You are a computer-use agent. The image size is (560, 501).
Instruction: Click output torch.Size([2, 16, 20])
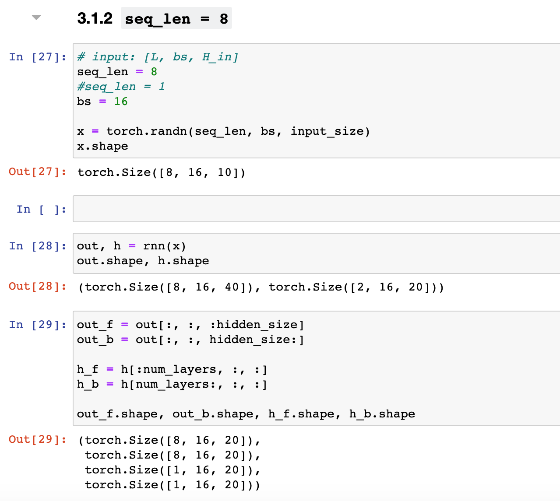[353, 287]
